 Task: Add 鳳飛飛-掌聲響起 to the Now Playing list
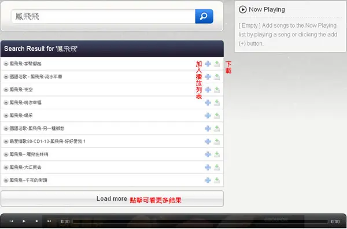point(208,64)
